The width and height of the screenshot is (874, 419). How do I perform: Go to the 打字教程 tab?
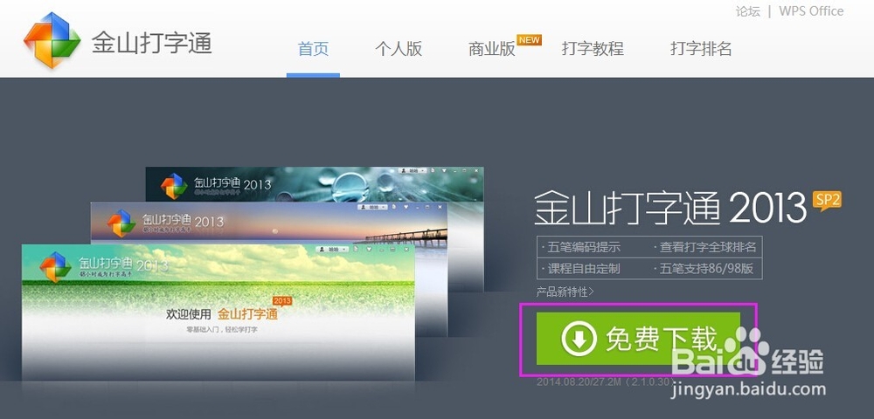pyautogui.click(x=592, y=48)
